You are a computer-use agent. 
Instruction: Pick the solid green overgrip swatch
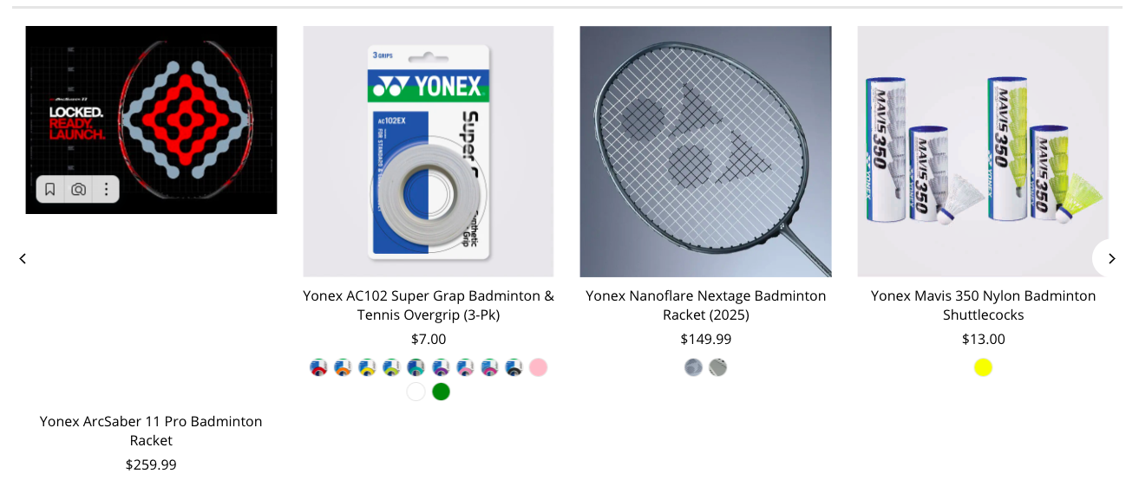pos(441,392)
